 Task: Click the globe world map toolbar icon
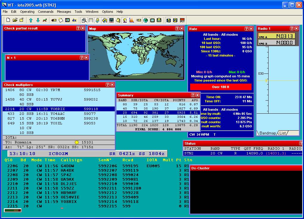[x=145, y=20]
